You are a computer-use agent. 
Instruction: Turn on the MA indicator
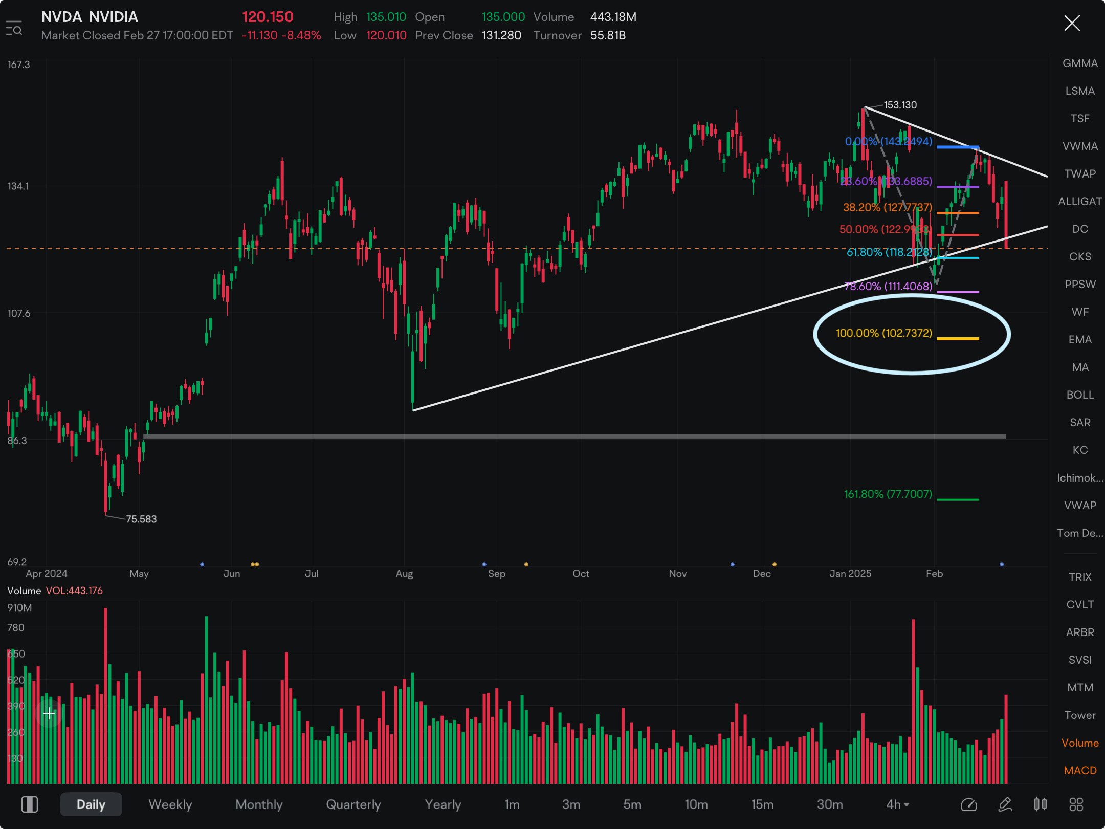pyautogui.click(x=1080, y=367)
